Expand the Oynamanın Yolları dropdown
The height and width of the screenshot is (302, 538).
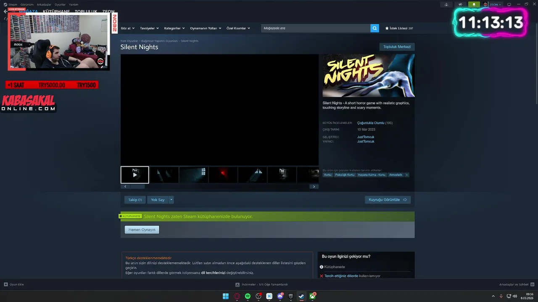(206, 28)
